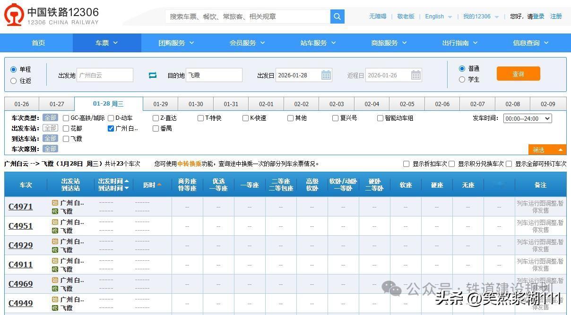571x315 pixels.
Task: Open the 敬老版 senior version link
Action: (406, 17)
